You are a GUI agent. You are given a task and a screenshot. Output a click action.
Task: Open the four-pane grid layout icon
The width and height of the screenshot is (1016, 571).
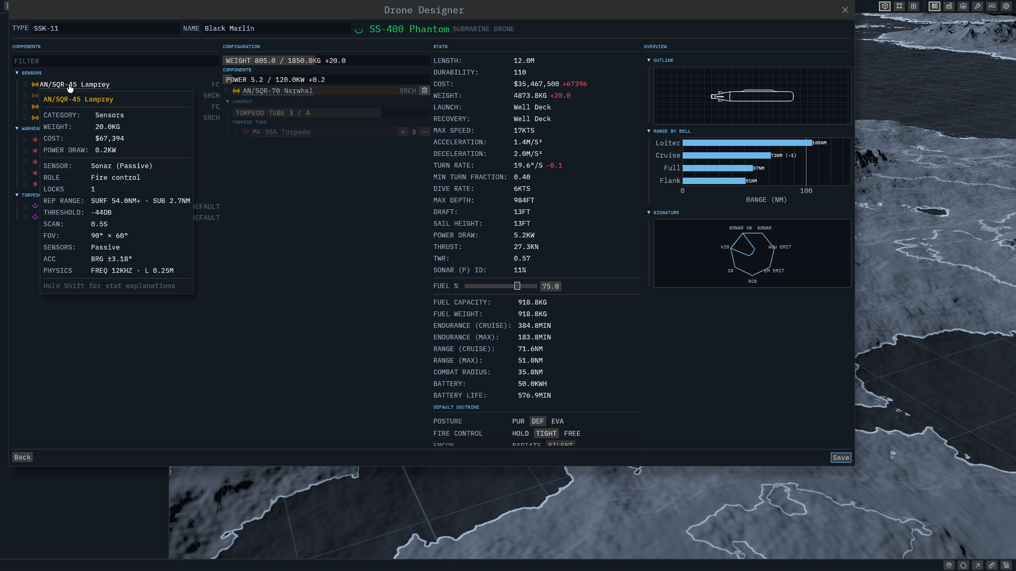913,6
